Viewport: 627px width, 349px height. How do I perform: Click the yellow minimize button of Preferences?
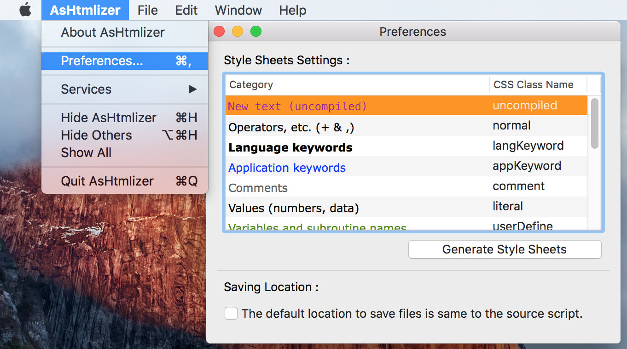(237, 32)
